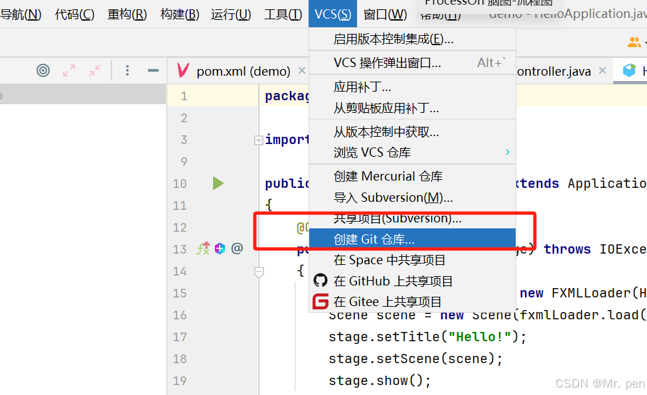Open the 窗口(W) menu
This screenshot has width=647, height=395.
385,15
